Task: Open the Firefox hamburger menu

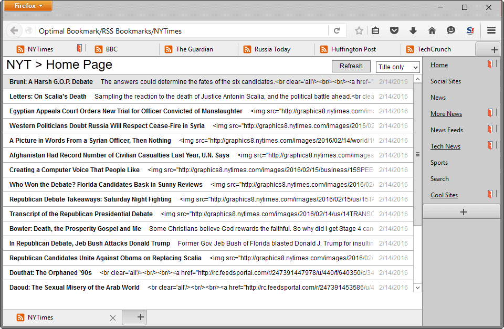Action: pyautogui.click(x=491, y=31)
